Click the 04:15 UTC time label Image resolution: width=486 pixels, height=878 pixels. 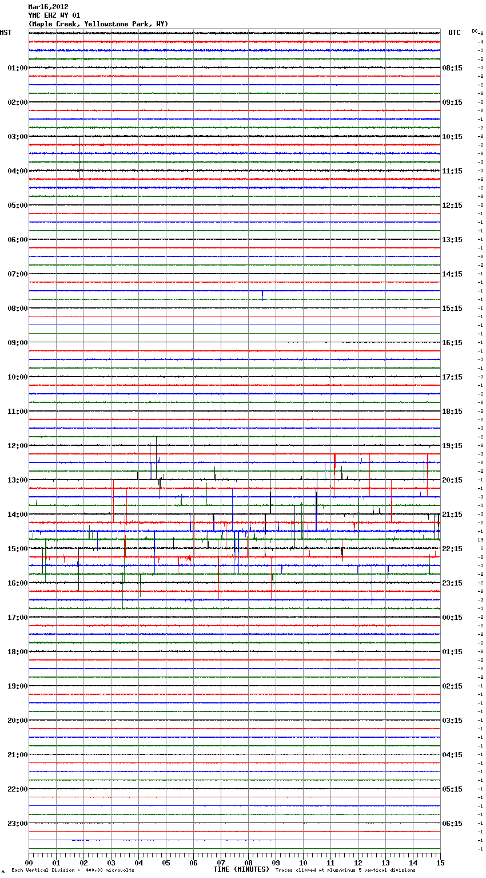[452, 755]
